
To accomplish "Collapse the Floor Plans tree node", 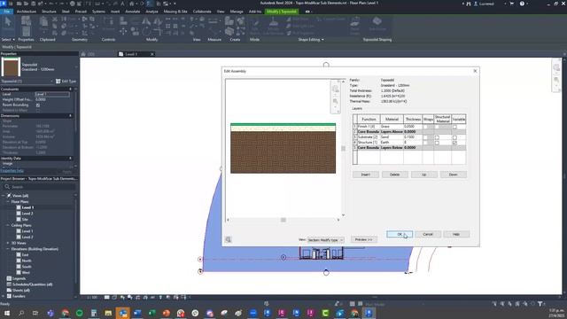I will 8,201.
